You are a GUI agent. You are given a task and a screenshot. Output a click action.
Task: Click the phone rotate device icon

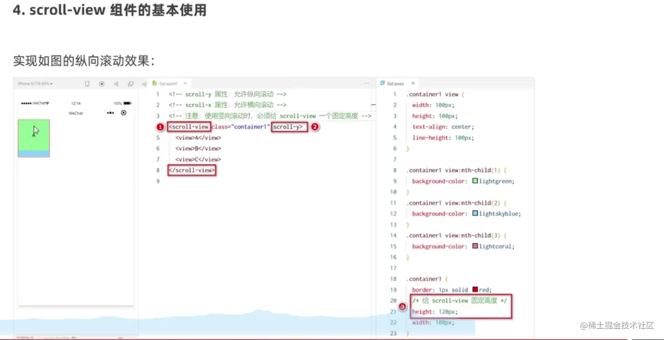pos(87,84)
